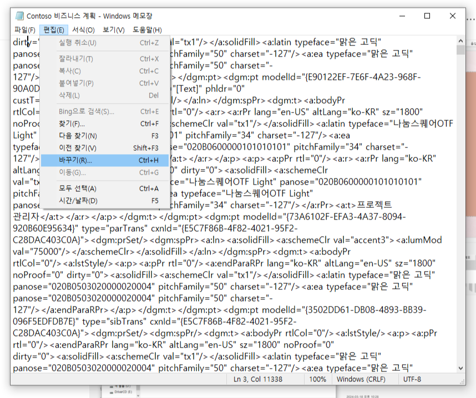Choose 잘라내기(T) menu entry
Image resolution: width=476 pixels, height=398 pixels.
coord(105,59)
